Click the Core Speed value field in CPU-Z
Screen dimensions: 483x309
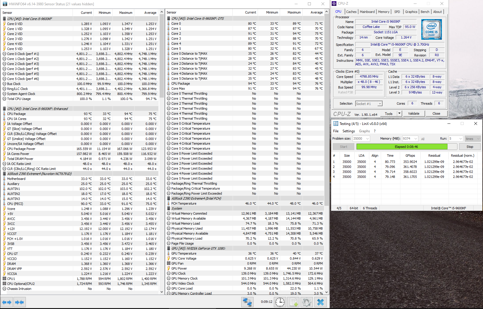[x=369, y=77]
